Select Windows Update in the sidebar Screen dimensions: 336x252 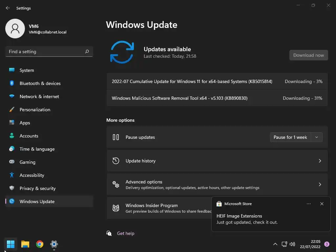(x=49, y=201)
